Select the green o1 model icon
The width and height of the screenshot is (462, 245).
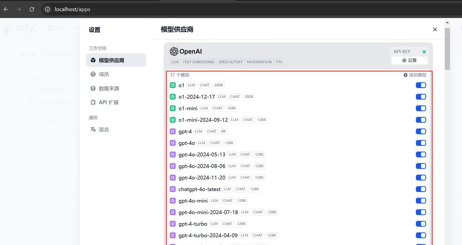point(173,85)
